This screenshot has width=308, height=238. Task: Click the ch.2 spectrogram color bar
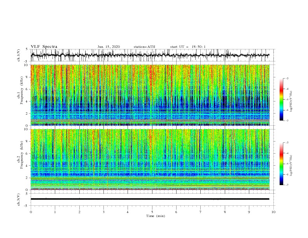click(x=282, y=164)
